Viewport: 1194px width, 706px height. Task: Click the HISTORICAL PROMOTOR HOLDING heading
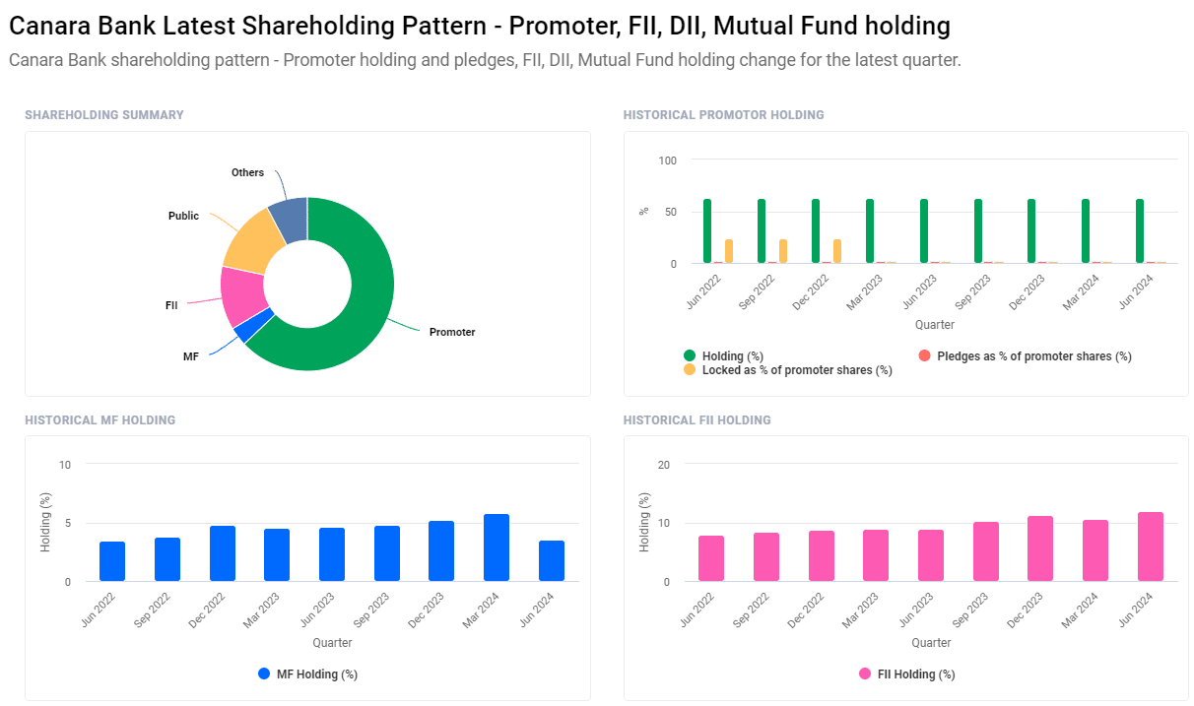(724, 115)
